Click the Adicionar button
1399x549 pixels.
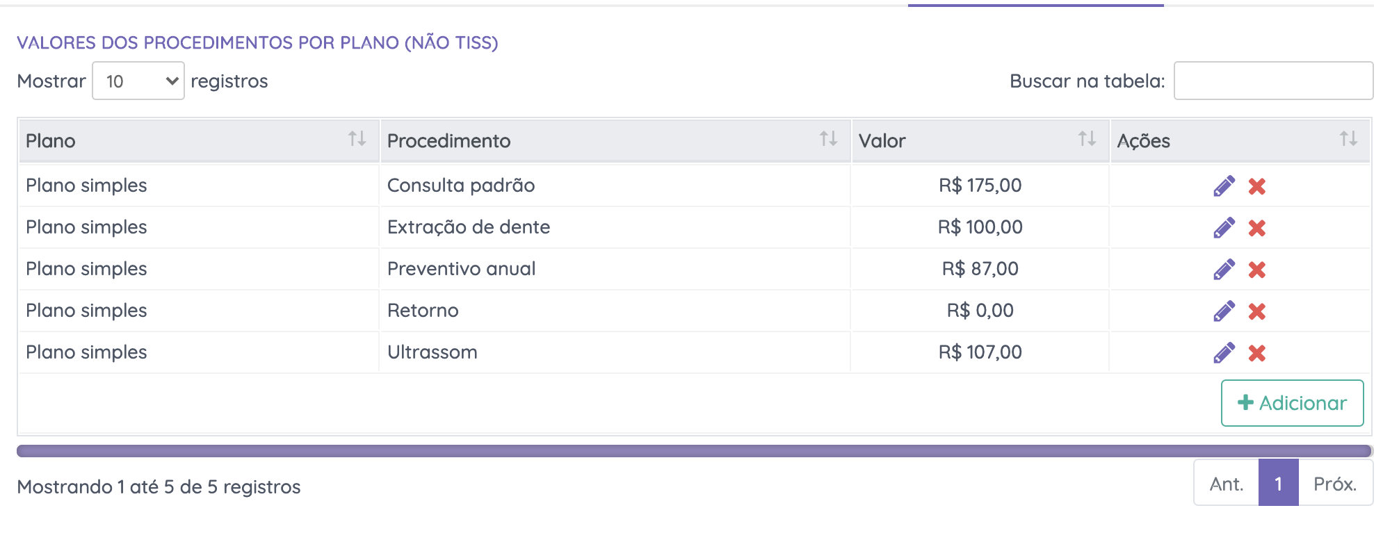1292,403
